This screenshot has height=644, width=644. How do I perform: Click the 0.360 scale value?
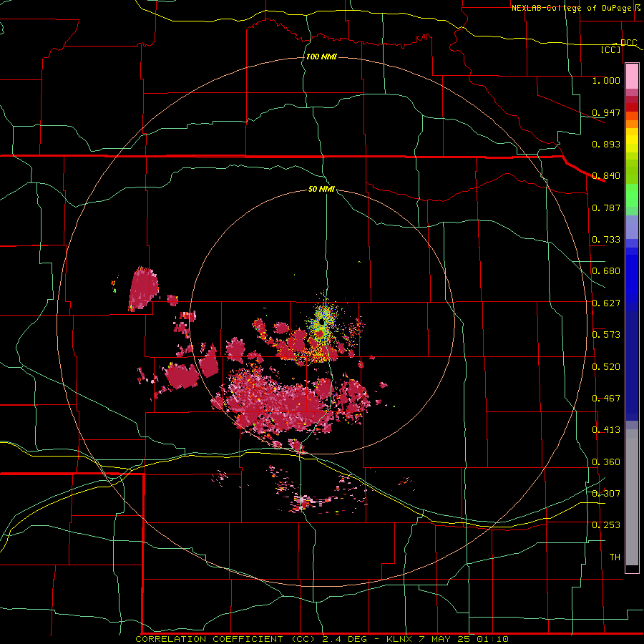pos(606,462)
